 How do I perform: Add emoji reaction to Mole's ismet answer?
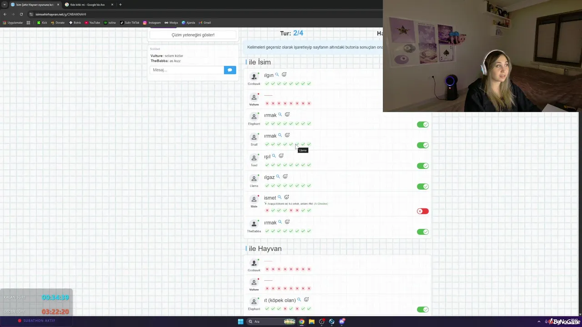tap(286, 198)
